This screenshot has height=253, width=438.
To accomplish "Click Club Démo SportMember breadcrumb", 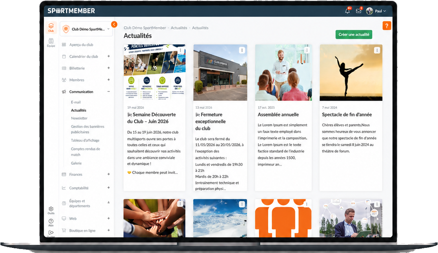I will coord(145,28).
